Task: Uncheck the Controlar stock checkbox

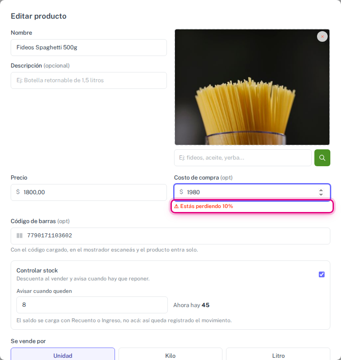Action: tap(321, 274)
